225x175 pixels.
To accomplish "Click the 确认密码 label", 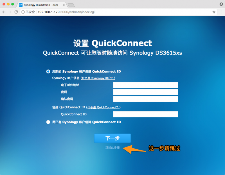I will pyautogui.click(x=67, y=99).
